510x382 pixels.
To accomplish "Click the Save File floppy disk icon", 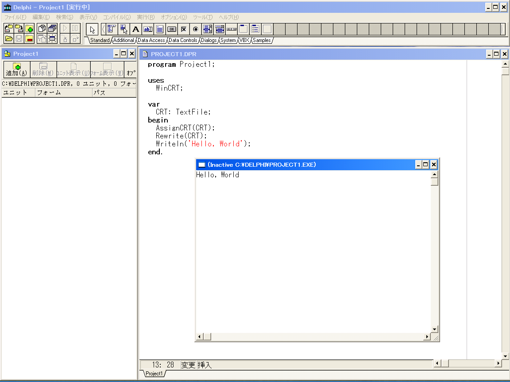I will (19, 38).
